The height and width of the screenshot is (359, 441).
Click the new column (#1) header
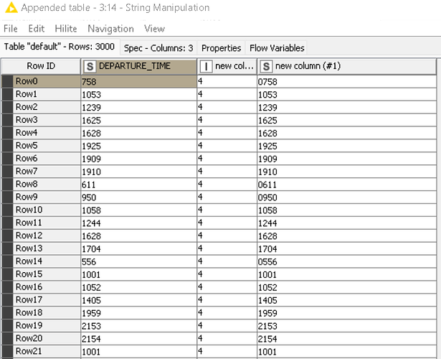346,66
